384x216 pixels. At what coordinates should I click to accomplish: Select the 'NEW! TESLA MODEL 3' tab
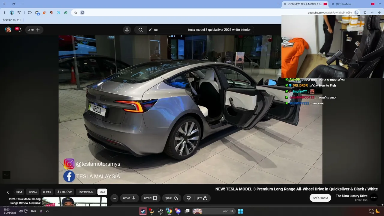coord(305,4)
